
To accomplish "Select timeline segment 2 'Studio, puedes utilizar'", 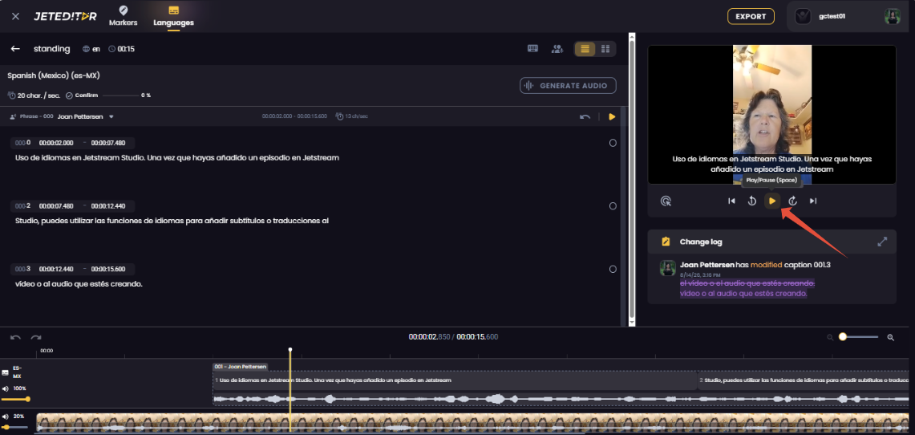I will coord(804,380).
